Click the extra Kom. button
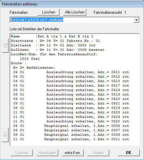 coord(73,153)
